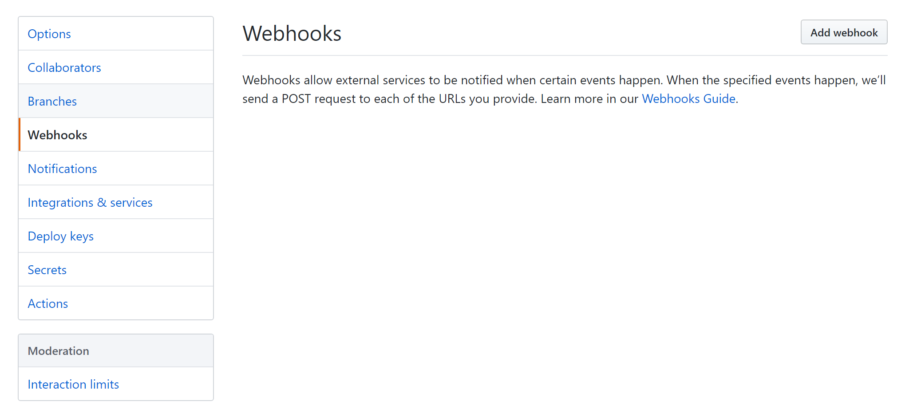
Task: Open Interaction limits under Moderation
Action: pos(73,384)
